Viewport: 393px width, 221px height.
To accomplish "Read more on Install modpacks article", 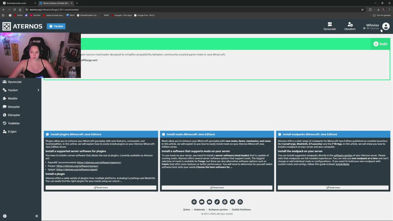I will (x=333, y=188).
